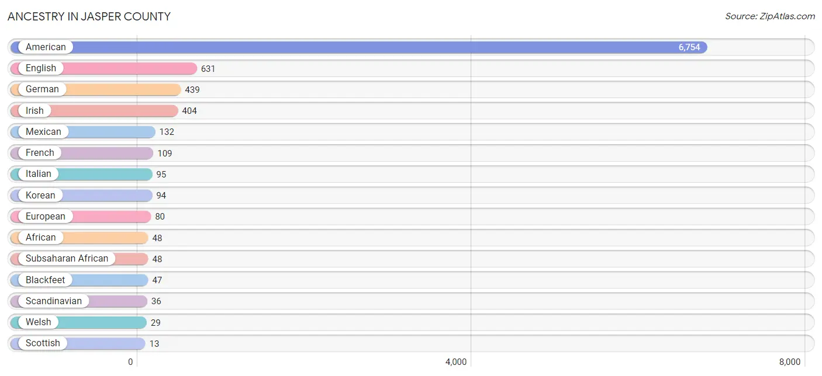Viewport: 822px width, 376px height.
Task: Click the Mexican ancestry label
Action: click(x=43, y=132)
